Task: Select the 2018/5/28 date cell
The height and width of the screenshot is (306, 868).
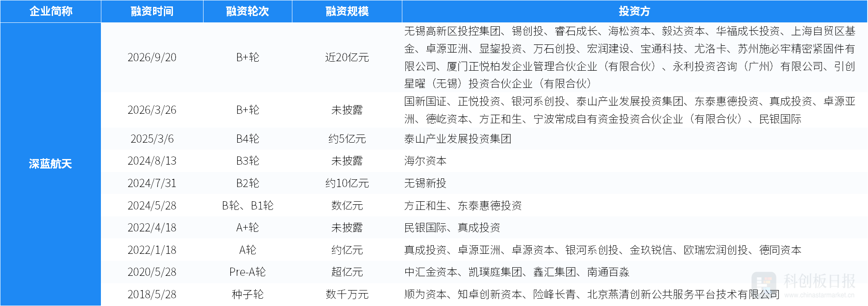Action: 152,294
